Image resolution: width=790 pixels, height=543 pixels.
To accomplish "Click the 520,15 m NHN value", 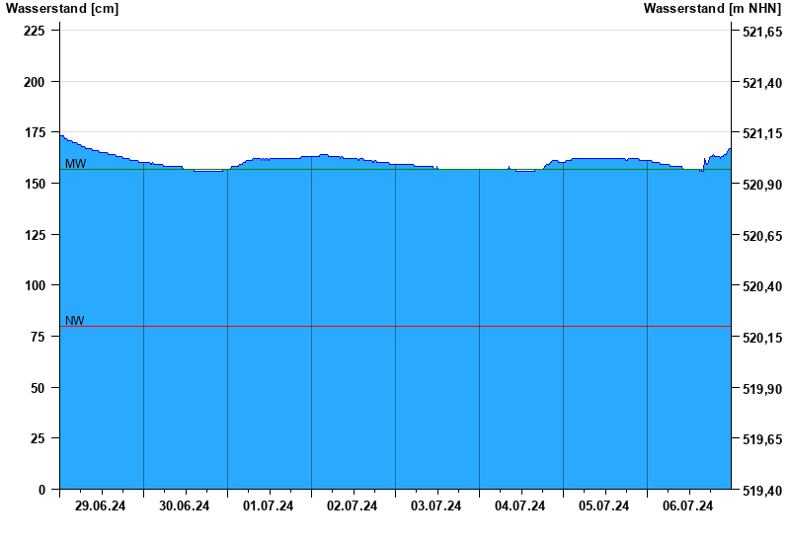I will (x=762, y=339).
